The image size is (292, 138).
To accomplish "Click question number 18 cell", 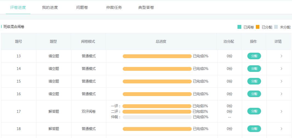I will pos(19,129).
